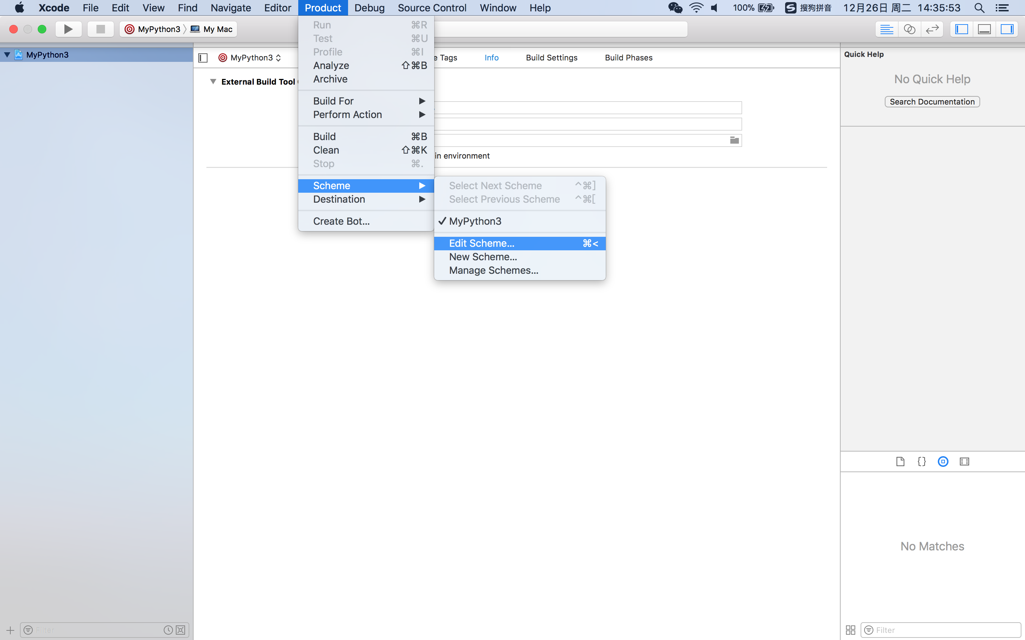Open the Editor menu
1025x640 pixels.
pyautogui.click(x=278, y=7)
